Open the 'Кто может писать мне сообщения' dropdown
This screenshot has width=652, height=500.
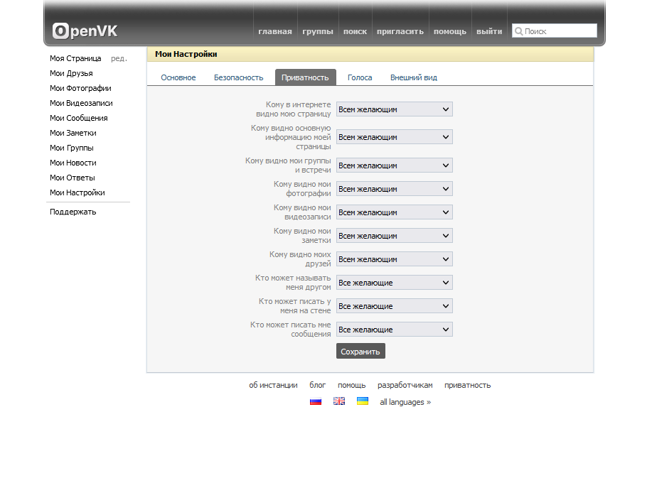pyautogui.click(x=394, y=330)
